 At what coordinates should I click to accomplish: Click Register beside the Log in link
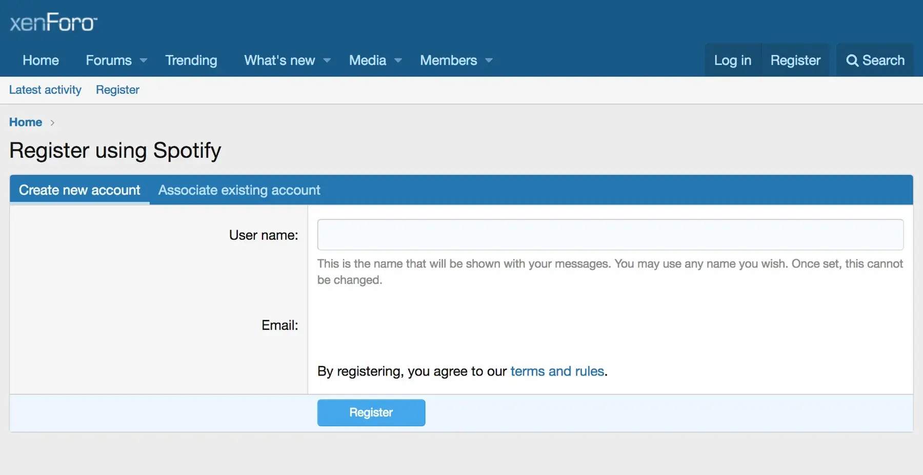click(x=795, y=60)
